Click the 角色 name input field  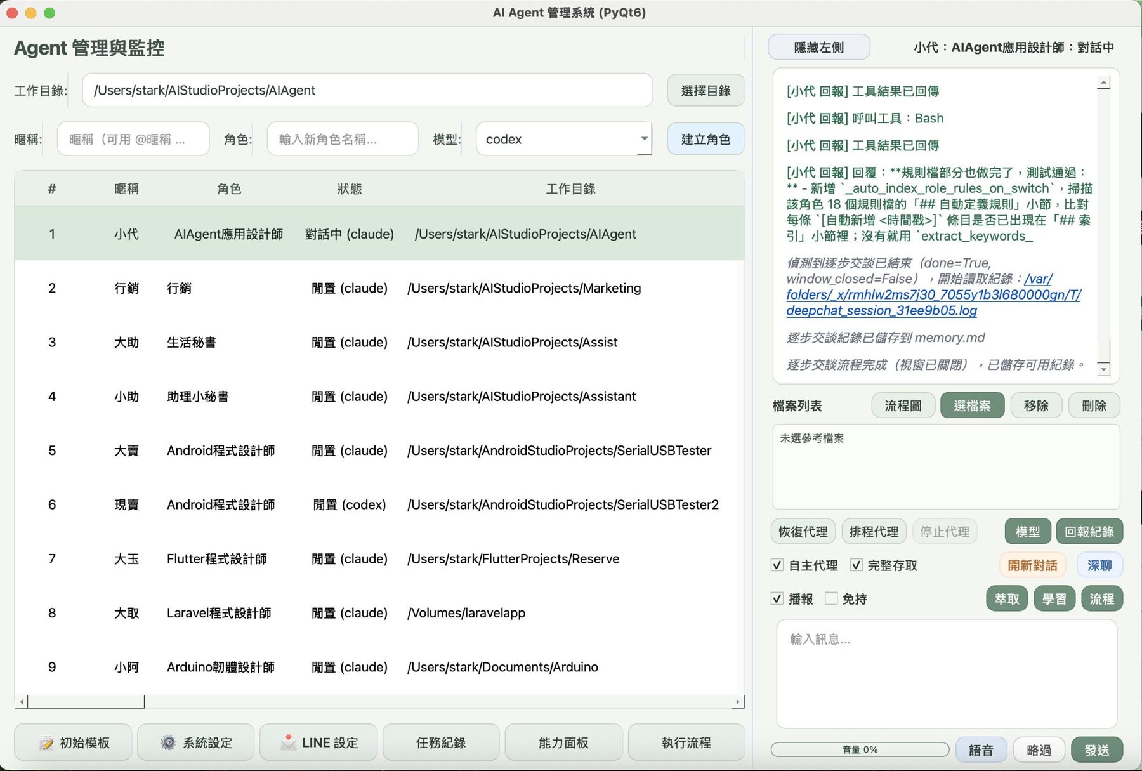pos(343,139)
